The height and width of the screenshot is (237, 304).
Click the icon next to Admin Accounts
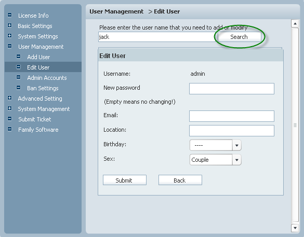(18, 77)
